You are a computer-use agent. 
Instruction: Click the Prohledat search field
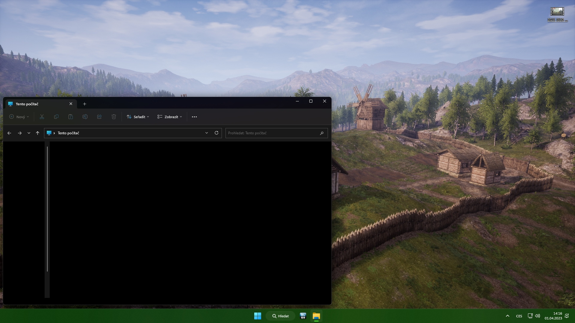(x=273, y=133)
